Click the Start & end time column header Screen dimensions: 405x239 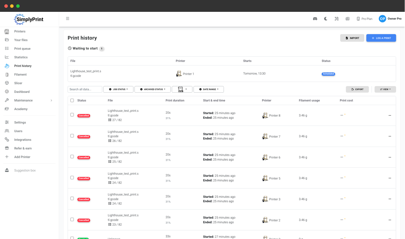coord(214,100)
